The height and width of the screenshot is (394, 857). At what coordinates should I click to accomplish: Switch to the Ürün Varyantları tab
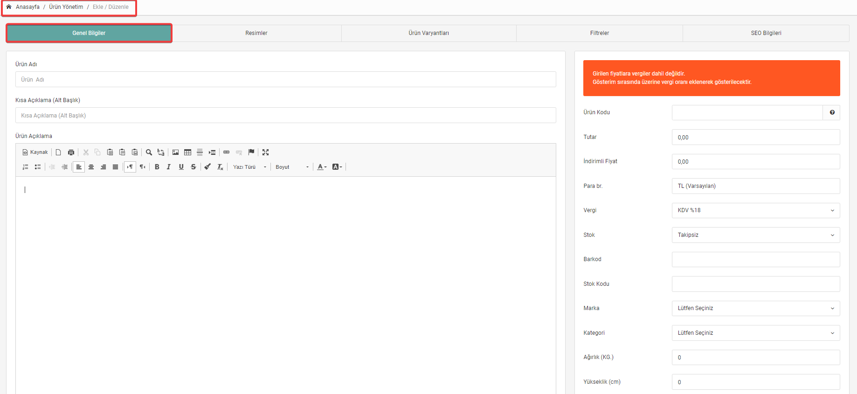[429, 33]
